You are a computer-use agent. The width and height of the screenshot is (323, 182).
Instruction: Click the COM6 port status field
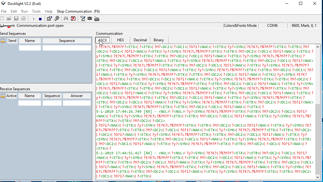[272, 26]
